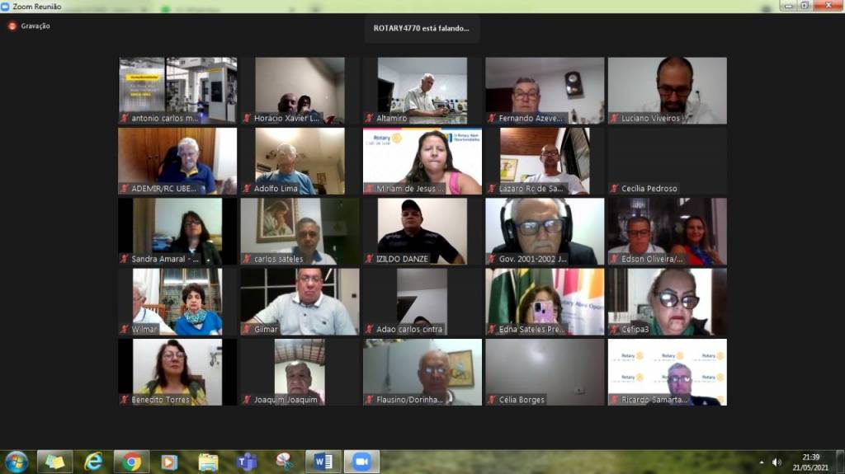Click the muted mic icon beside Gilmar
This screenshot has width=845, height=474.
pos(247,329)
